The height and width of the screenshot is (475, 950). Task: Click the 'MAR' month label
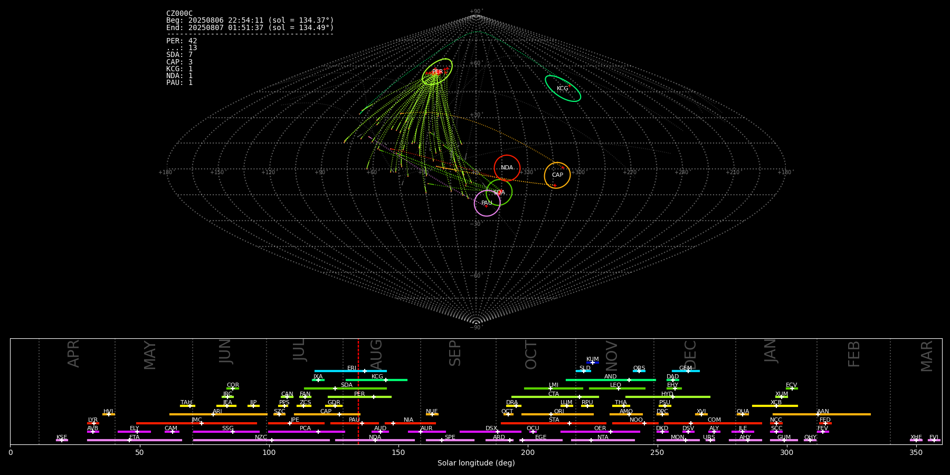tap(927, 356)
